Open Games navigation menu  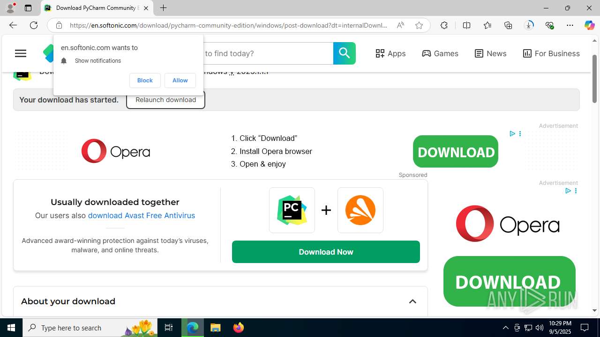(x=440, y=53)
